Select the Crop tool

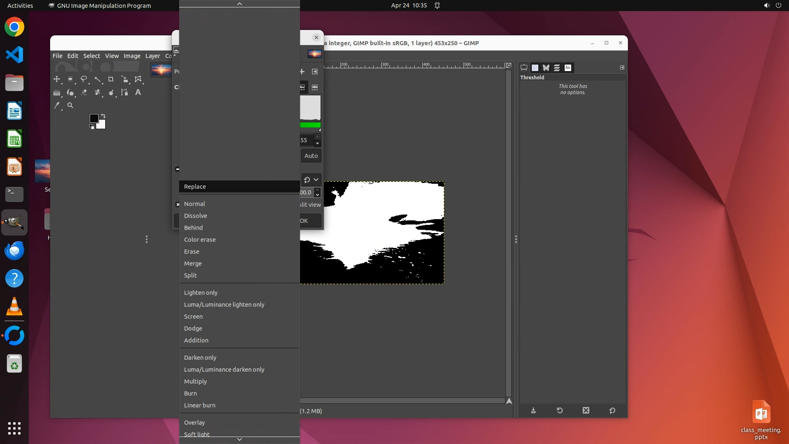(x=111, y=79)
